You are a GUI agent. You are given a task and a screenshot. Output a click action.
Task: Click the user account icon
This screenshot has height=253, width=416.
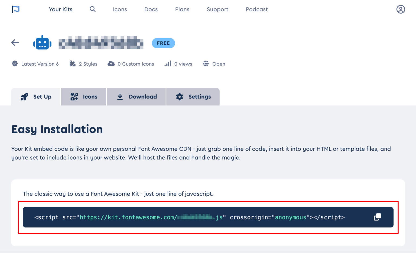tap(401, 9)
